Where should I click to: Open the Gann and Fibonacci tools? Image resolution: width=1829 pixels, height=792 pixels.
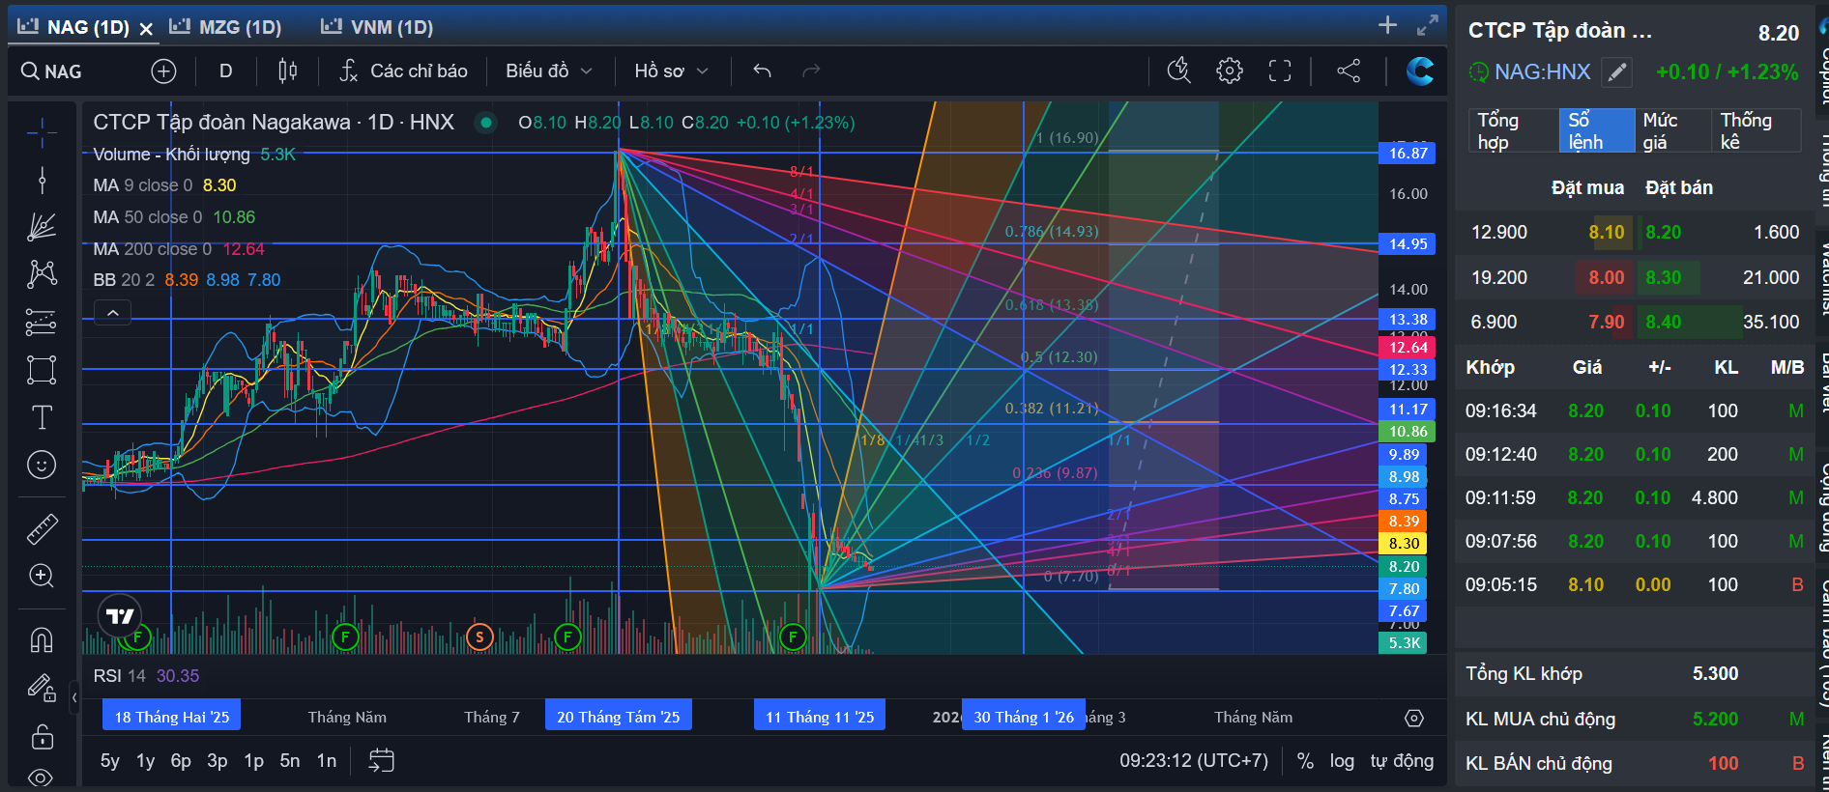click(x=42, y=227)
